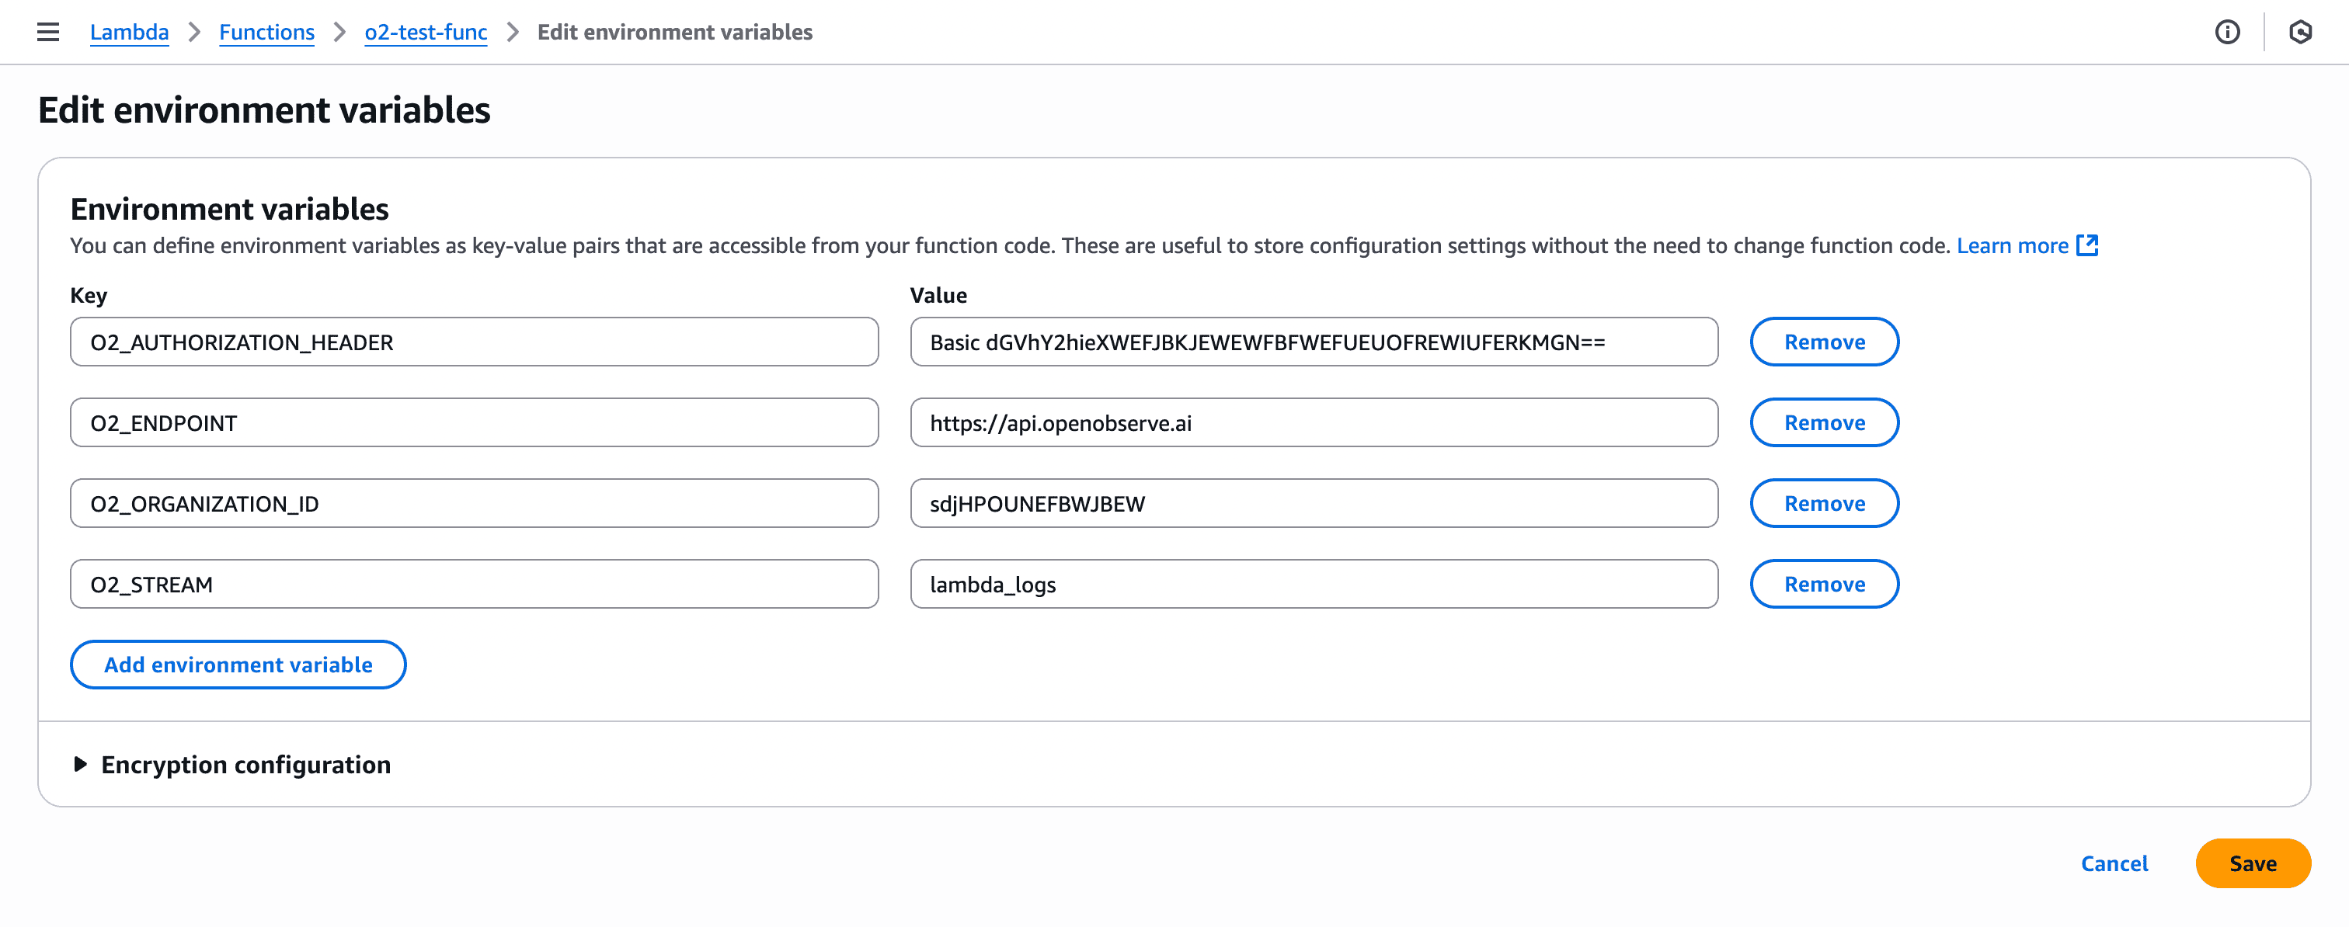Navigate to Functions via breadcrumb

point(266,32)
